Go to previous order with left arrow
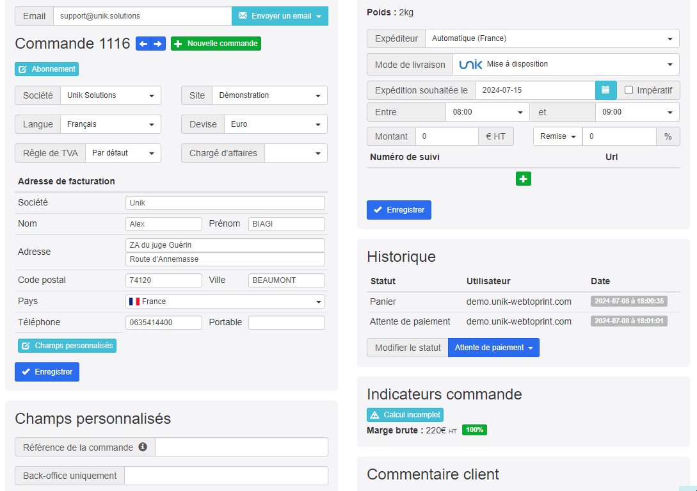The image size is (697, 491). [x=143, y=44]
